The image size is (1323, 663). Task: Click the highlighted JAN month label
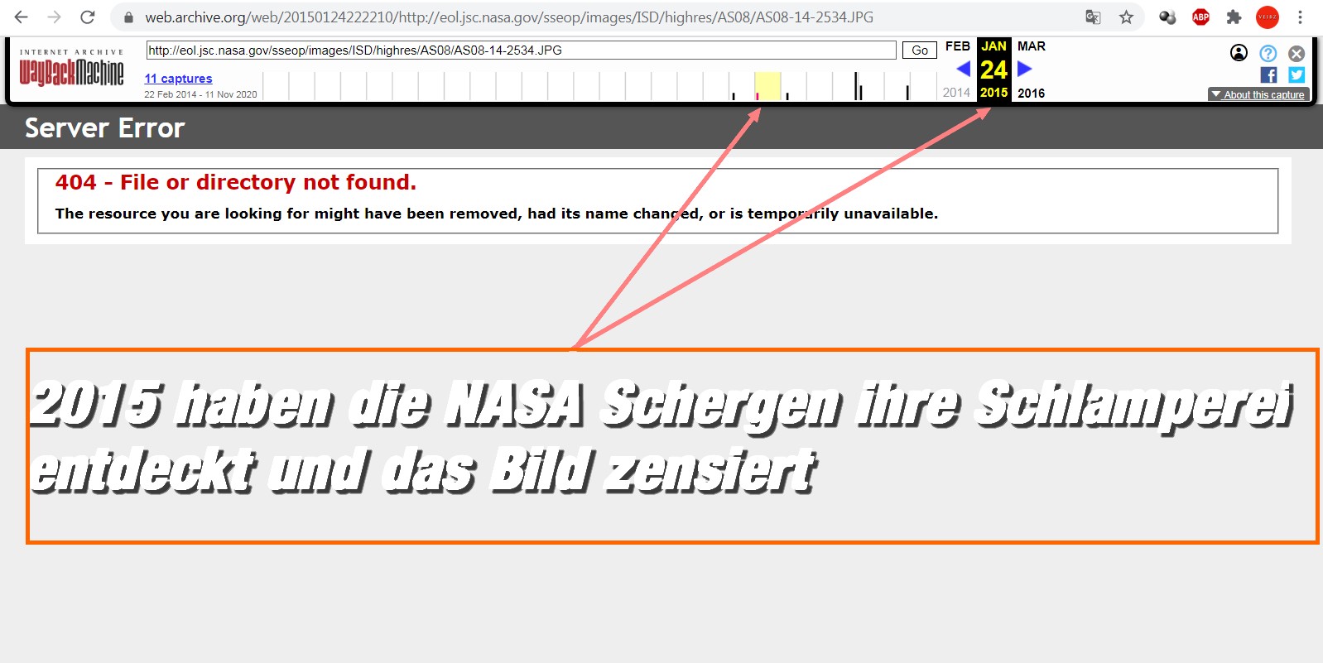[993, 46]
